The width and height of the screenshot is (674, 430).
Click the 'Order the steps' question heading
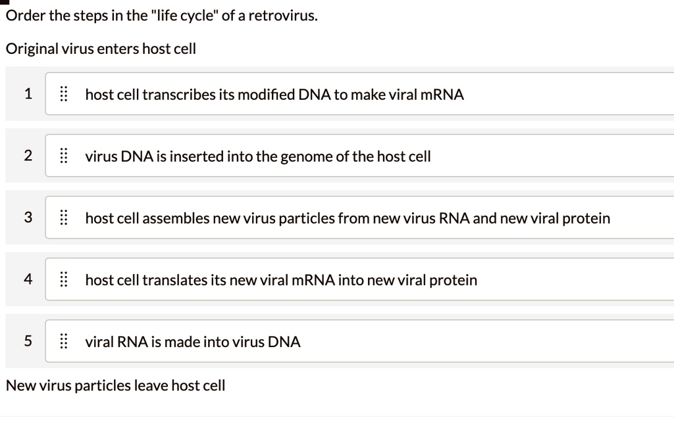pyautogui.click(x=161, y=15)
